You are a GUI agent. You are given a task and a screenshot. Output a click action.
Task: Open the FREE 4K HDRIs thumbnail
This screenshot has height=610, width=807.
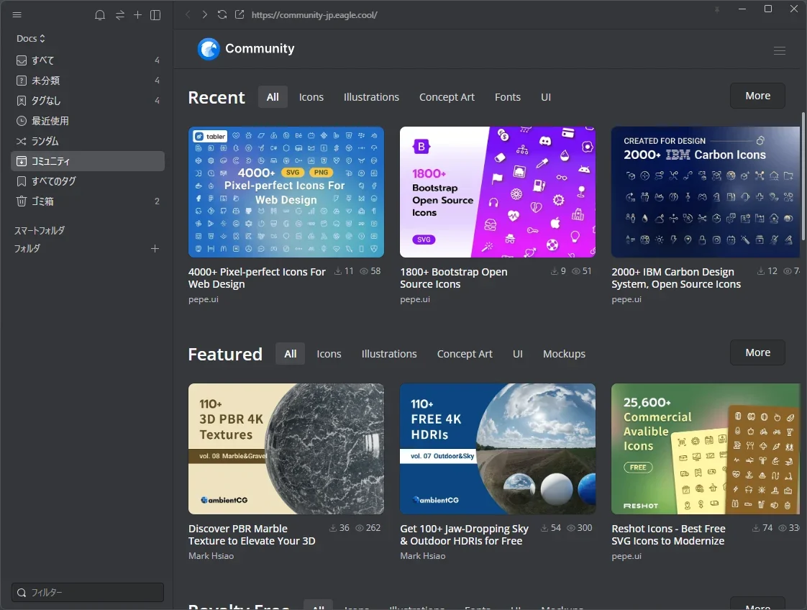coord(498,449)
